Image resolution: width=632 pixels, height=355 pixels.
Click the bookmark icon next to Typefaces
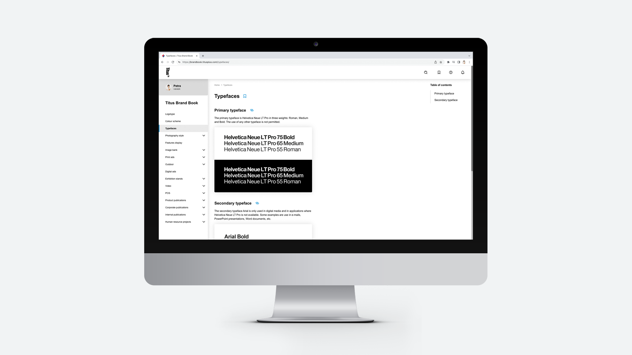coord(245,96)
